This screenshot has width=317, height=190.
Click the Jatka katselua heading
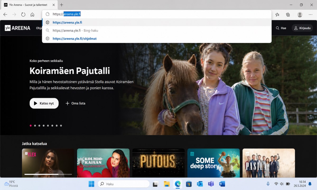click(34, 144)
